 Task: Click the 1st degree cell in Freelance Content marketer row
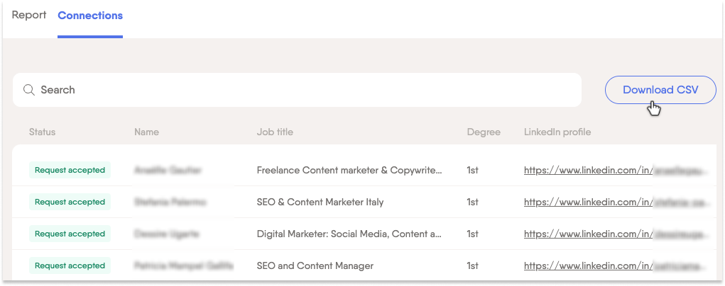(472, 170)
